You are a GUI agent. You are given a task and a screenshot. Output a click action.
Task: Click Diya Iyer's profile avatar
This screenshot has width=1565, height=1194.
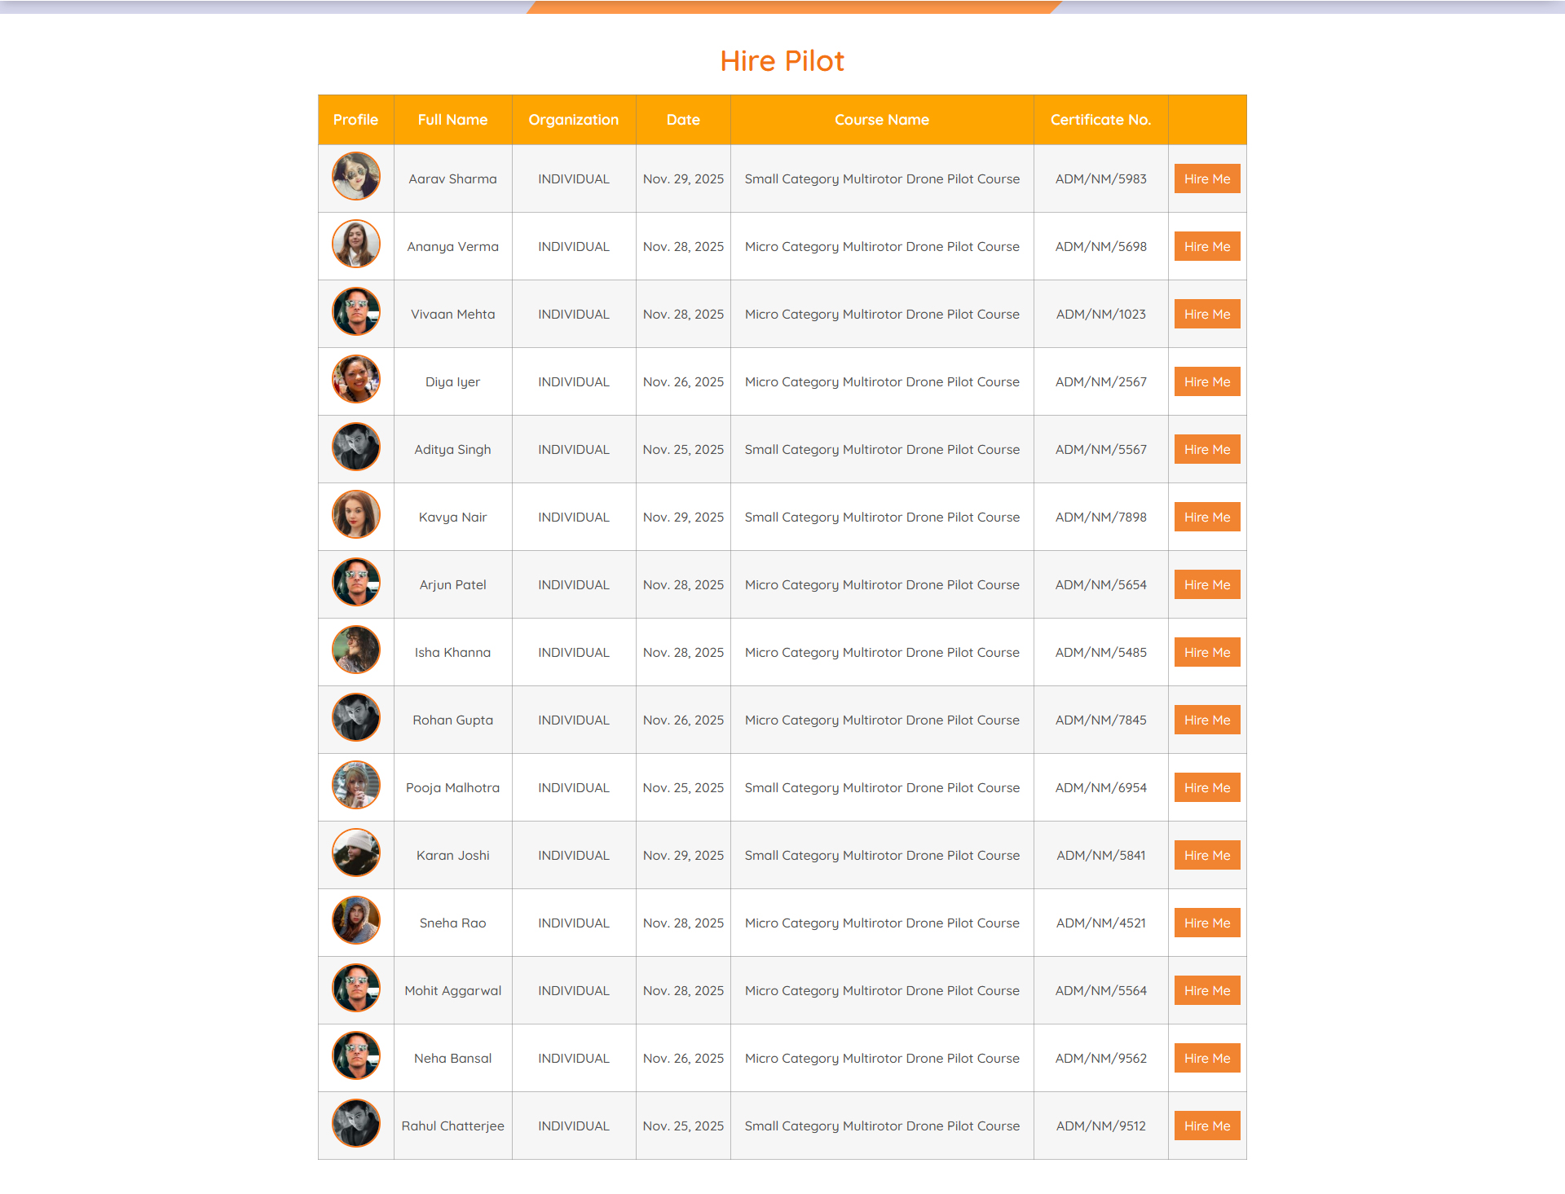[x=356, y=380]
